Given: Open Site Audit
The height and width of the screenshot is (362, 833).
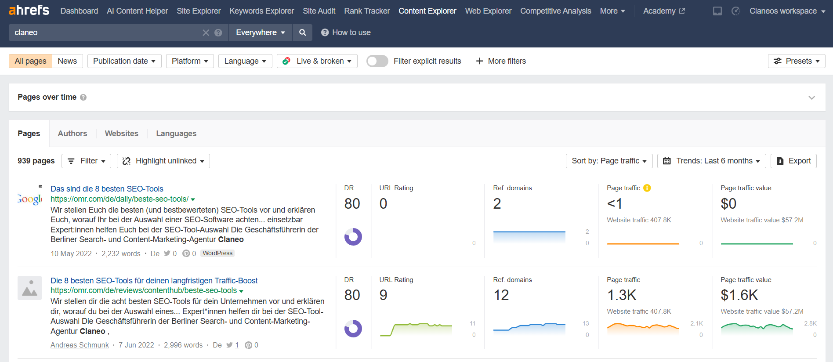Looking at the screenshot, I should [319, 11].
